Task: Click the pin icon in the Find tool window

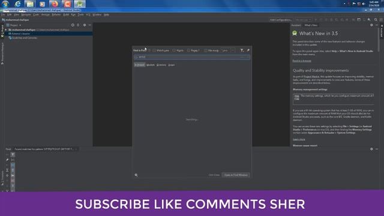Action: tap(7, 160)
